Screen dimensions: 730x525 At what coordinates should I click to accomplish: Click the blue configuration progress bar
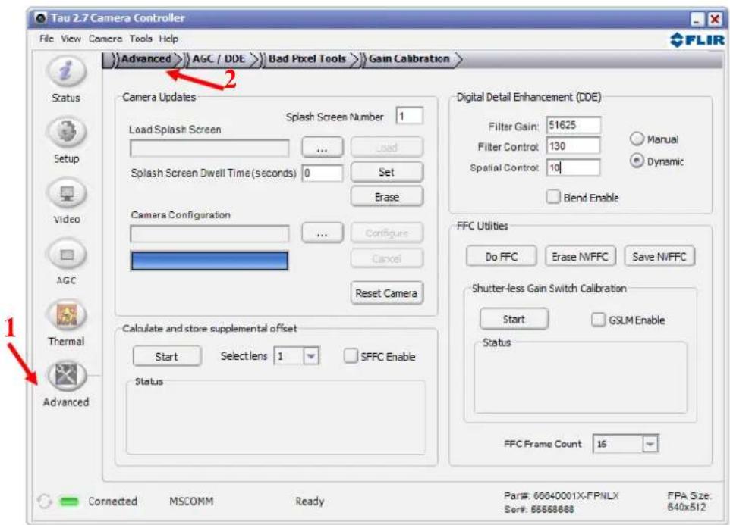click(x=209, y=261)
